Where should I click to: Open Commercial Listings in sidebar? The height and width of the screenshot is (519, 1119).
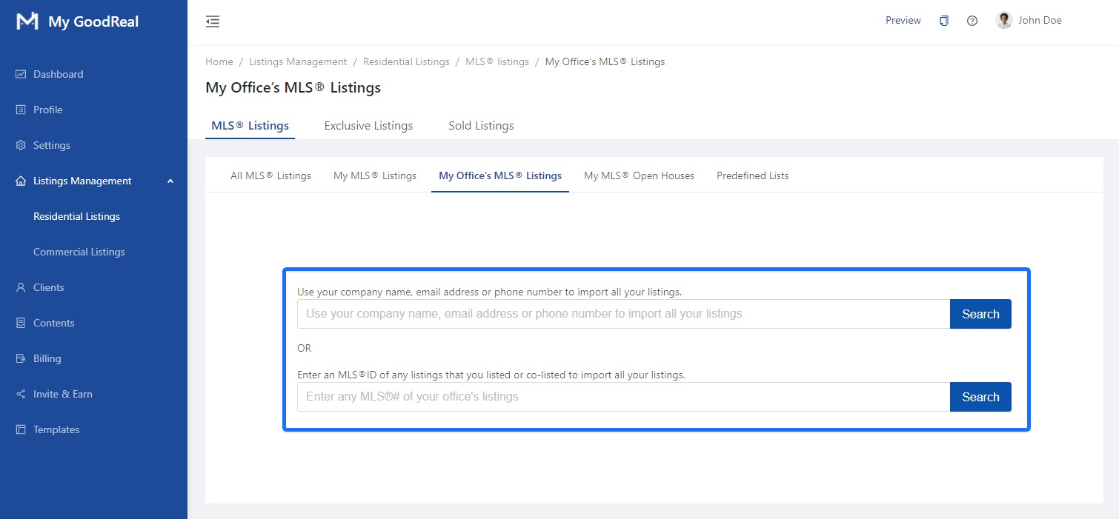pyautogui.click(x=79, y=252)
